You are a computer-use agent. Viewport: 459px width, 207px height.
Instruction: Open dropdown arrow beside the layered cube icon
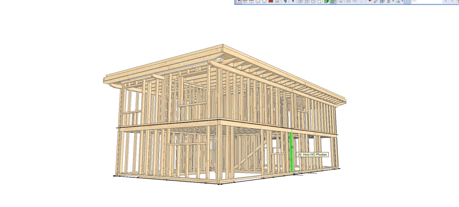point(393,1)
